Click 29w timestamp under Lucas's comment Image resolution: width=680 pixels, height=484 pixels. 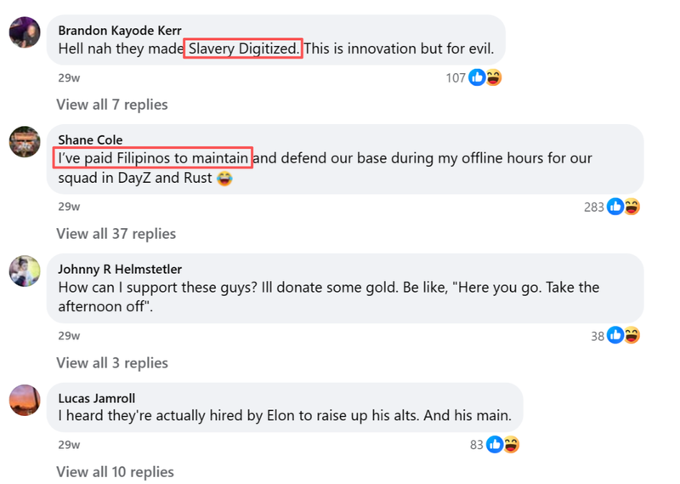(x=69, y=444)
